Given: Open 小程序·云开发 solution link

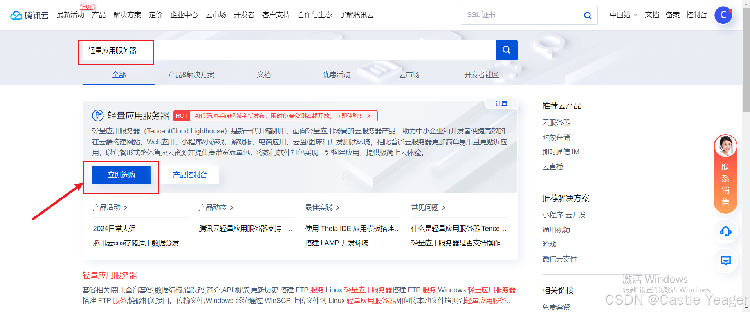Looking at the screenshot, I should [x=564, y=215].
